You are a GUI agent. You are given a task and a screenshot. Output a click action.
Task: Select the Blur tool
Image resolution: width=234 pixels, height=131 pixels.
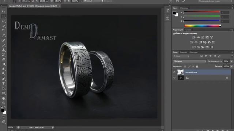tap(3, 69)
